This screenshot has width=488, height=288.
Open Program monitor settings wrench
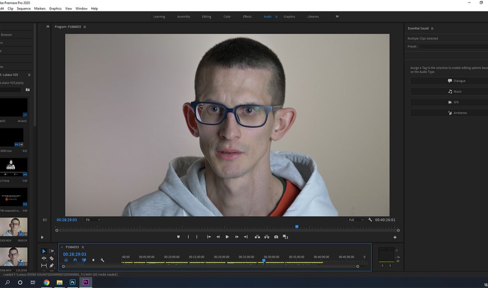370,220
